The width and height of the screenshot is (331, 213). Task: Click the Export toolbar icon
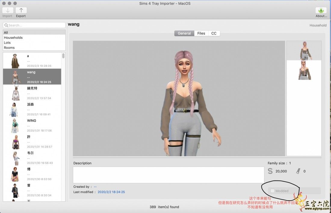tap(21, 10)
